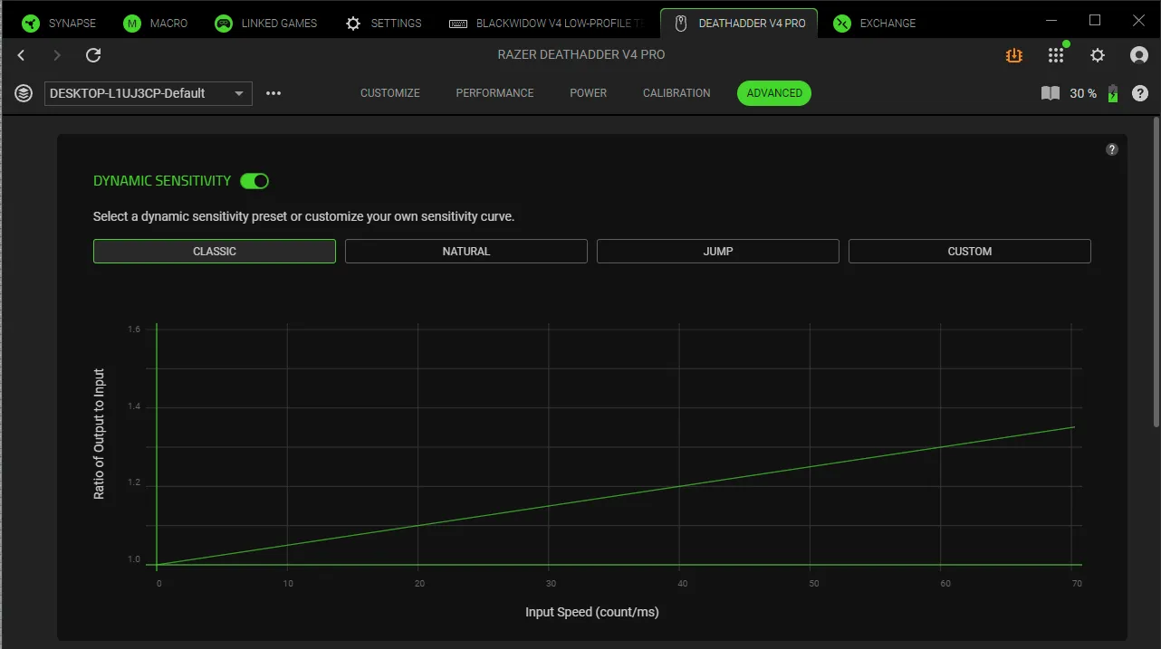This screenshot has height=649, width=1161.
Task: Click the sensitivity curve line on graph
Action: click(x=616, y=496)
